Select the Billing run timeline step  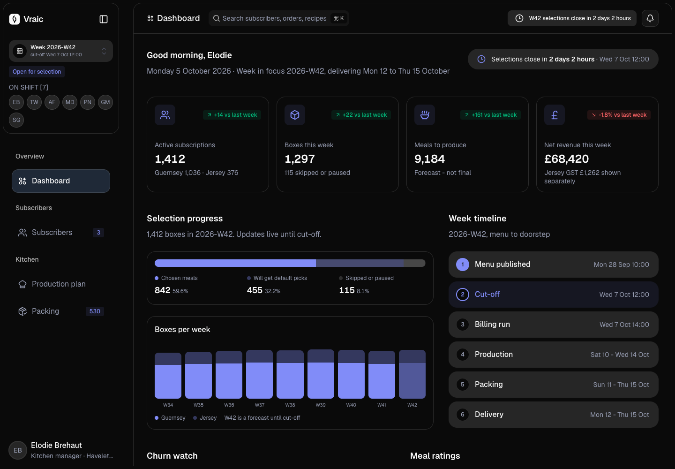[x=554, y=325]
